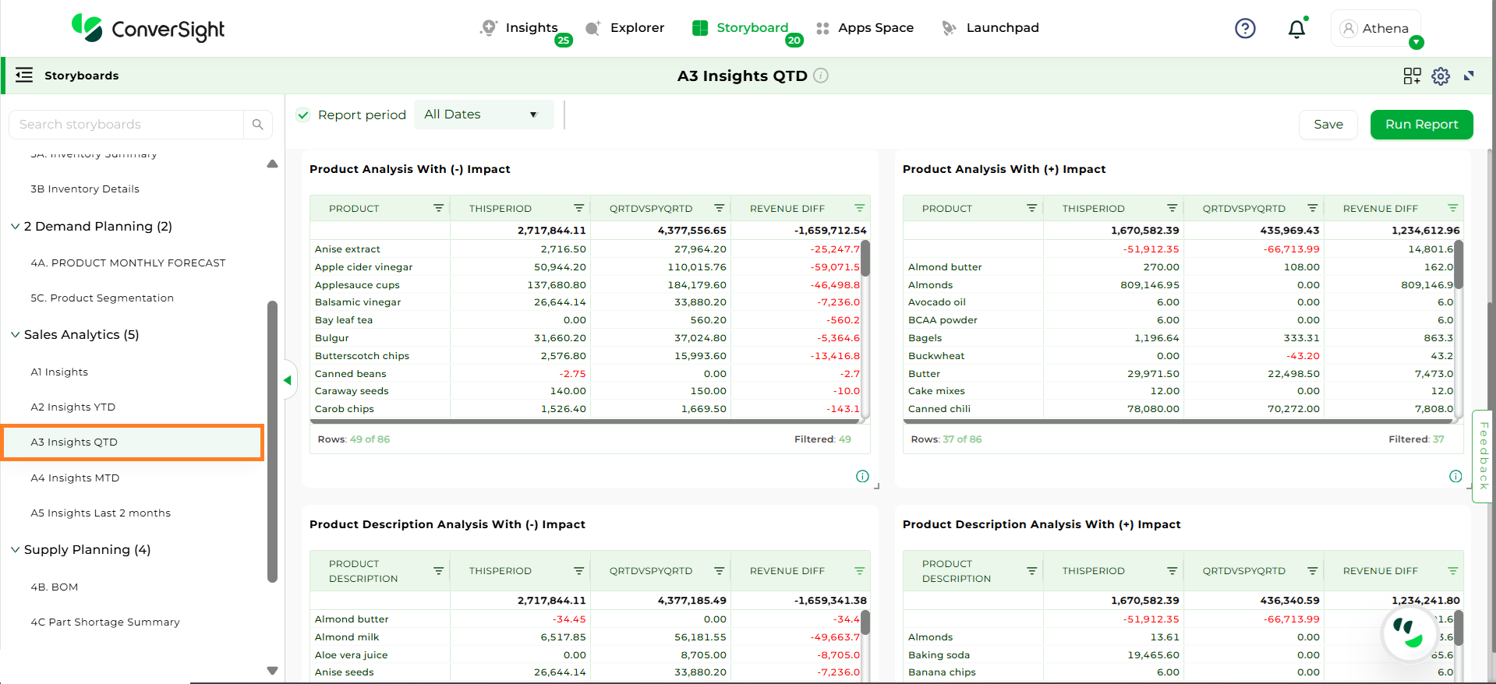Click info icon below Product (+) Impact table

click(x=1455, y=476)
